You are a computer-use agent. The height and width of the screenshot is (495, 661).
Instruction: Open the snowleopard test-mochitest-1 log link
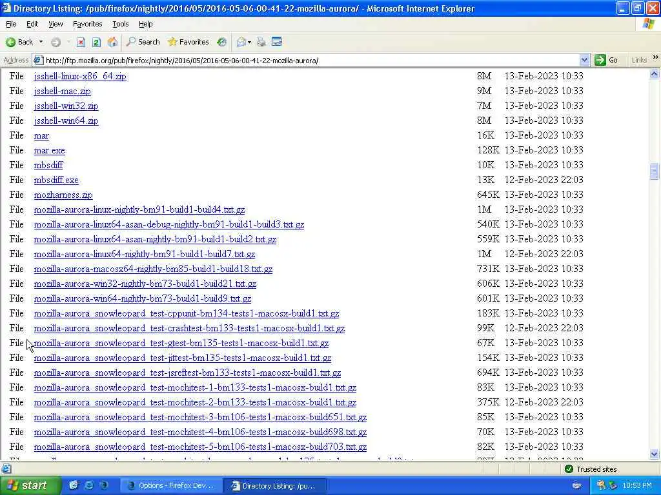tap(195, 387)
